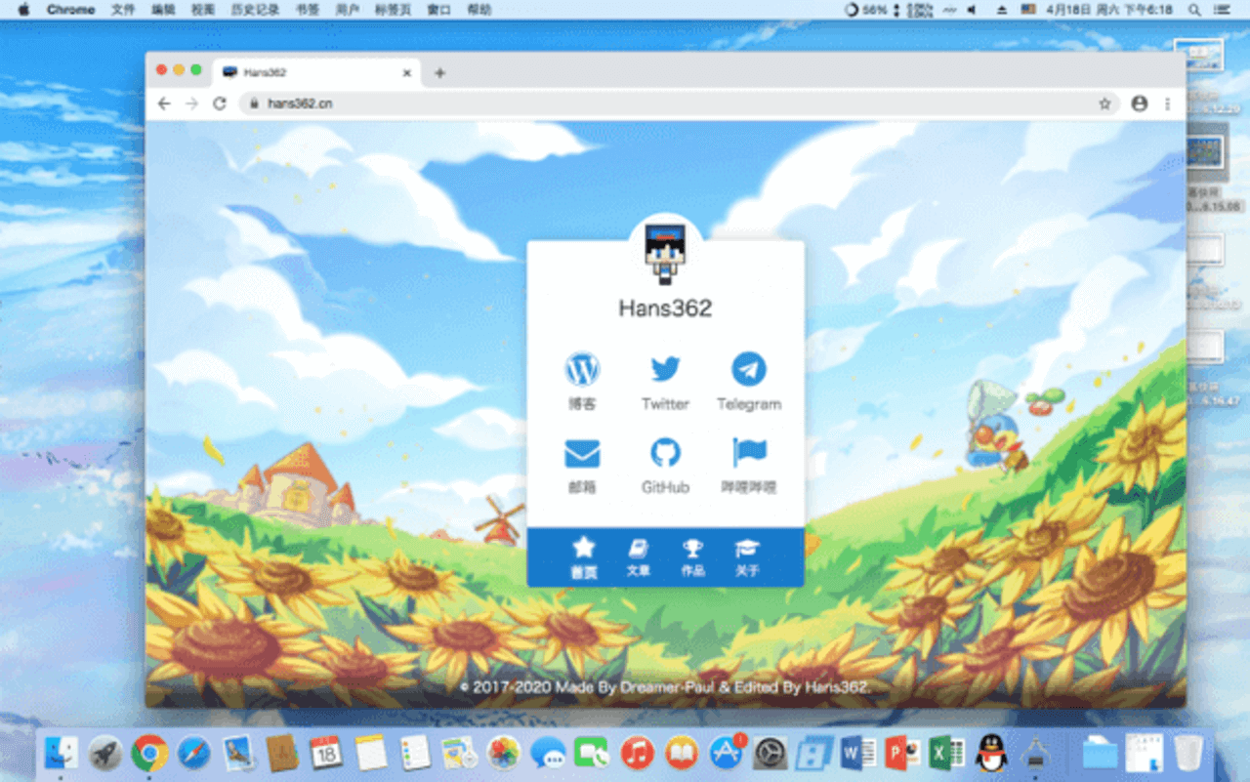Screen dimensions: 1250x782
Task: Launch Microsoft Word from the dock
Action: coord(858,753)
